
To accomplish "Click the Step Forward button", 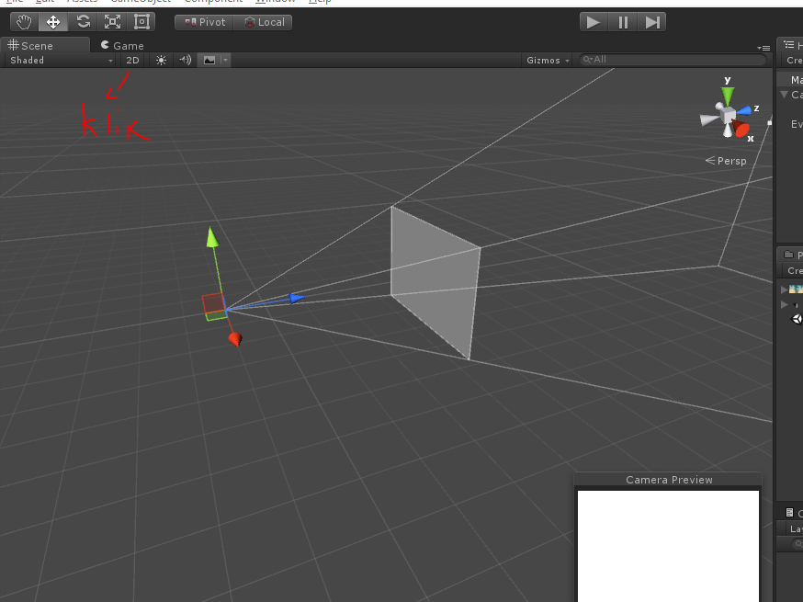I will (x=652, y=22).
